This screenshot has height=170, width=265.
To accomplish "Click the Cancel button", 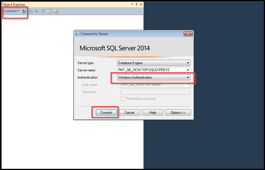I will click(x=129, y=113).
